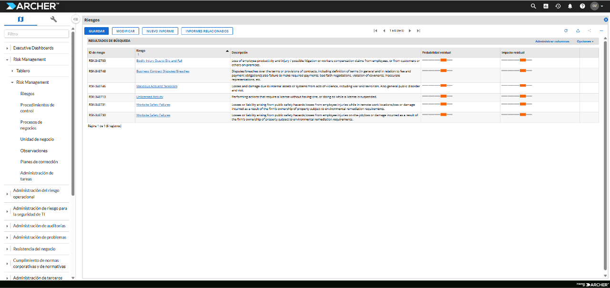Image resolution: width=610 pixels, height=288 pixels.
Task: Open the Opciones dropdown
Action: (x=585, y=41)
